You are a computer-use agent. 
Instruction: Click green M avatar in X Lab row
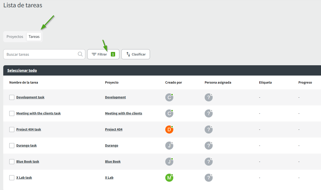pyautogui.click(x=169, y=178)
